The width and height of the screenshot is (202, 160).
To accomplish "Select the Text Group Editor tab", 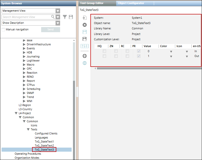I will (x=91, y=3).
